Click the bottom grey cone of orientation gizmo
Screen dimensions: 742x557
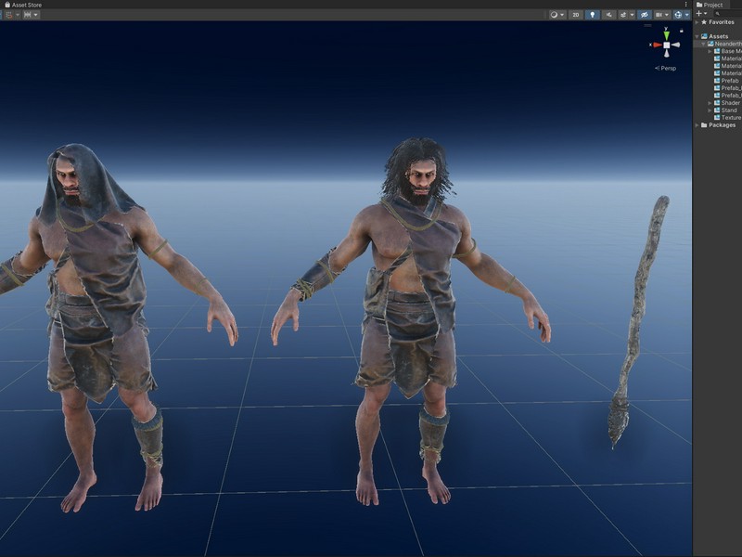coord(666,53)
